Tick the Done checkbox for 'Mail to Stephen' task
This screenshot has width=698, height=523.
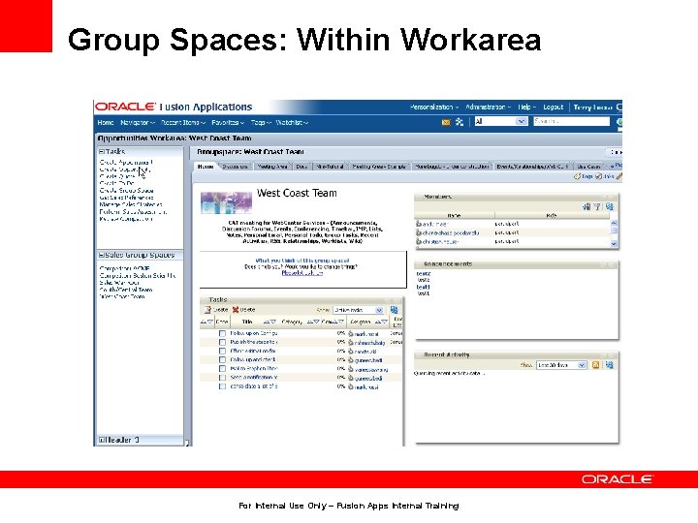(222, 369)
